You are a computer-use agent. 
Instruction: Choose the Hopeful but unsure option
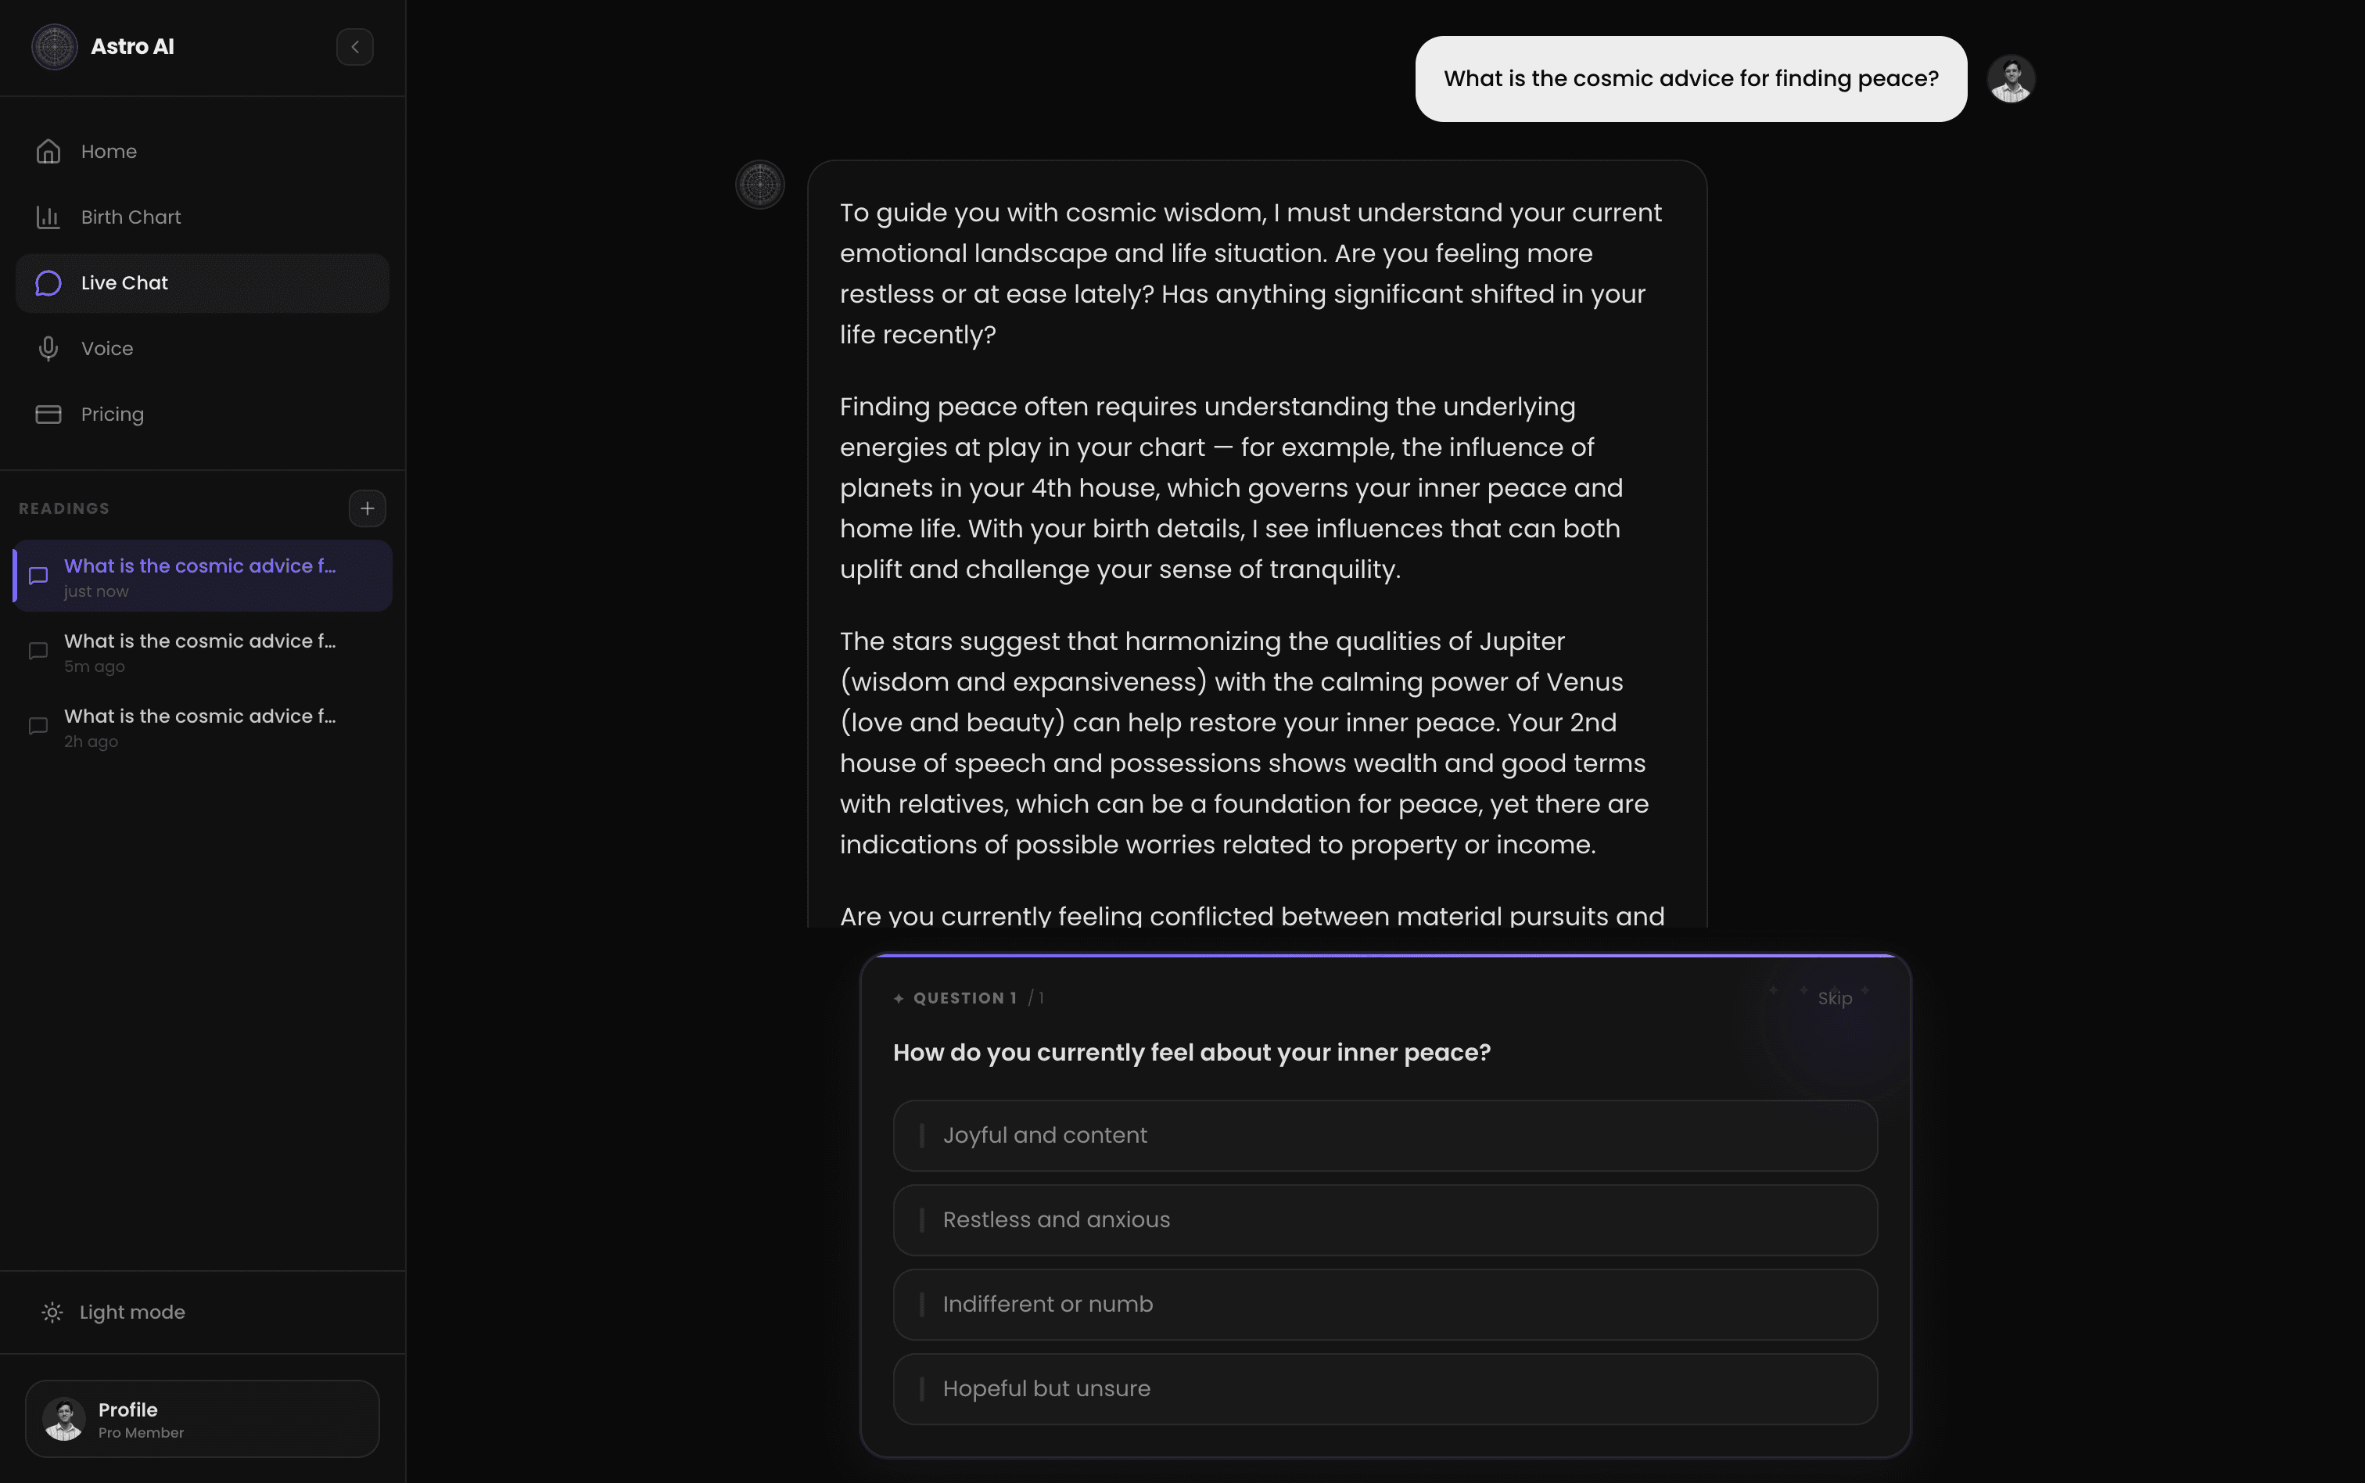click(1384, 1388)
